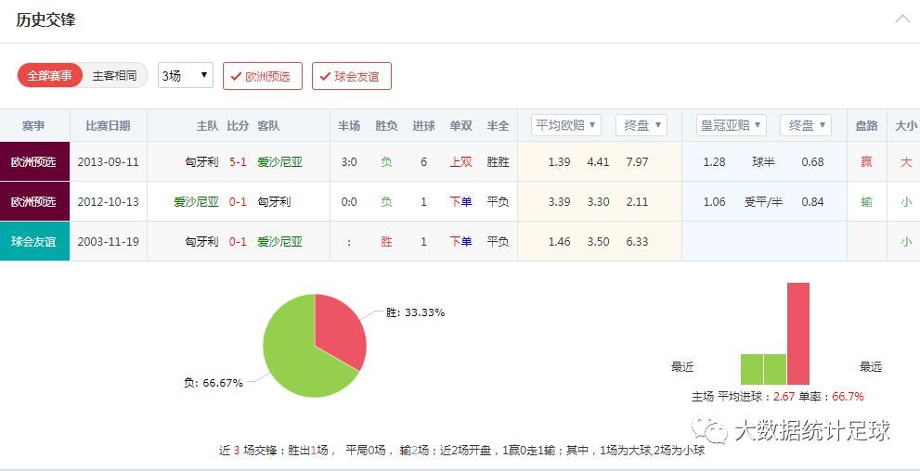Click the 胜胜 half-full result cell
This screenshot has width=920, height=471.
click(x=498, y=161)
